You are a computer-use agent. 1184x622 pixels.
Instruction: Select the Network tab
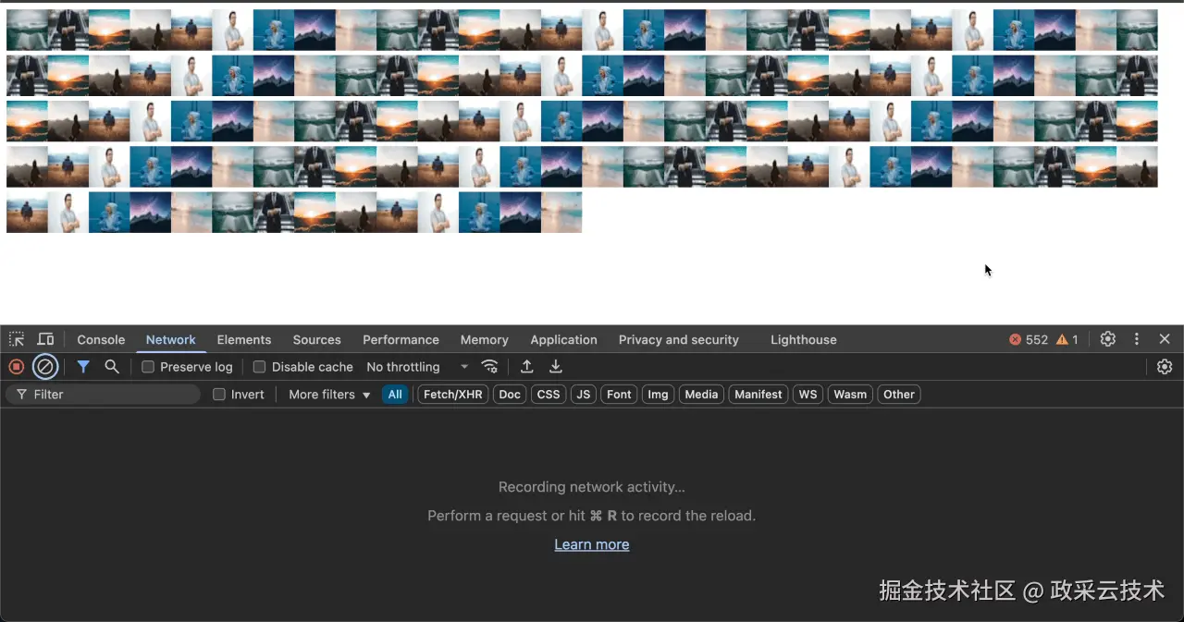(x=171, y=340)
